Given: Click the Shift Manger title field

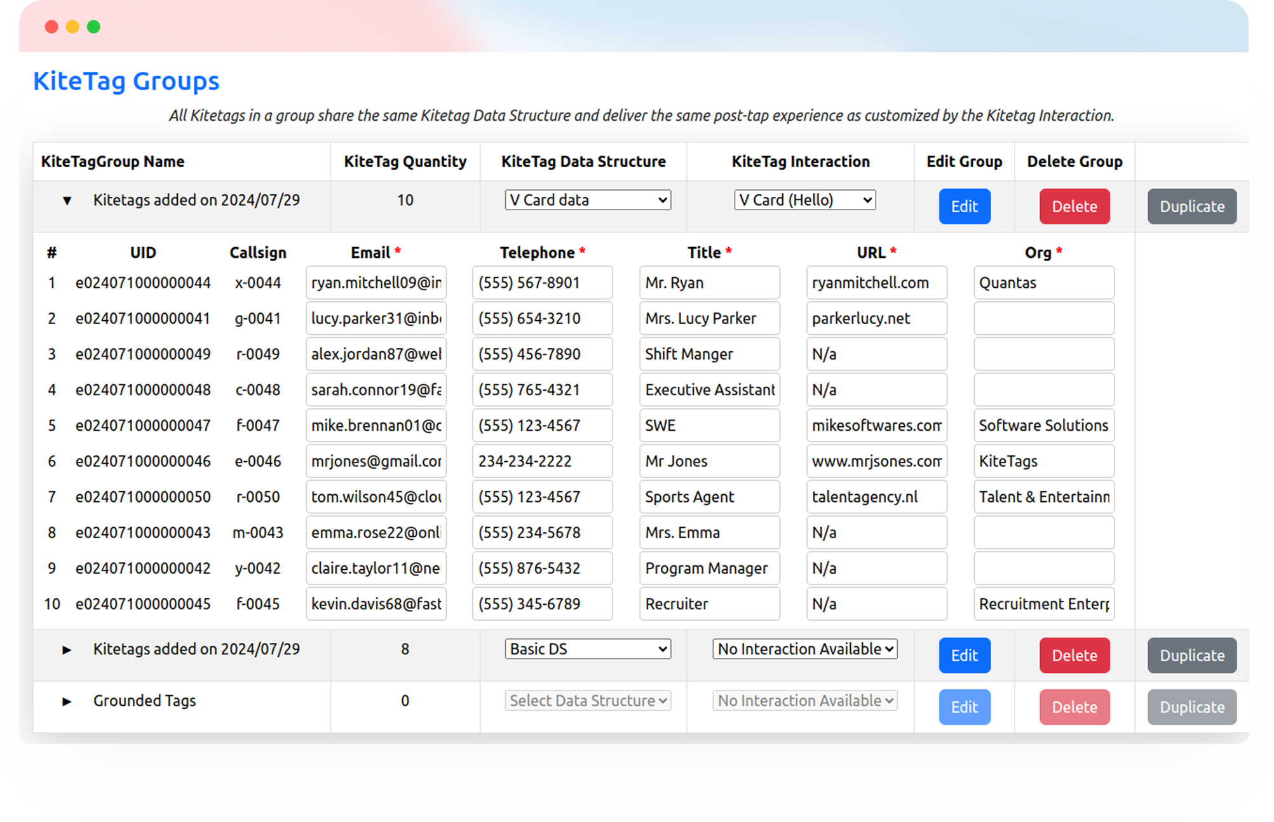Looking at the screenshot, I should [709, 354].
